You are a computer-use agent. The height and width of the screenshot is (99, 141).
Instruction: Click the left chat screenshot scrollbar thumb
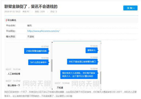click(x=52, y=65)
